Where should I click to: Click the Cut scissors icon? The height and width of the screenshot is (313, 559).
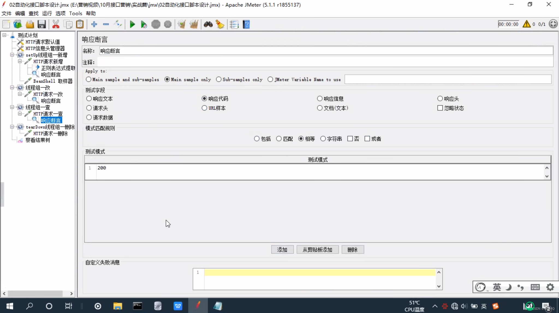click(x=56, y=24)
